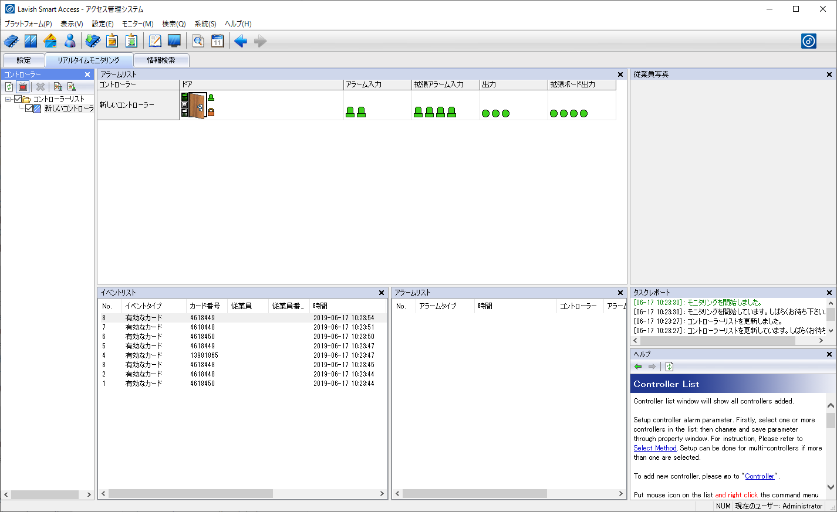Viewport: 837px width, 512px height.
Task: Click the door icon in the alarm list row
Action: (197, 106)
